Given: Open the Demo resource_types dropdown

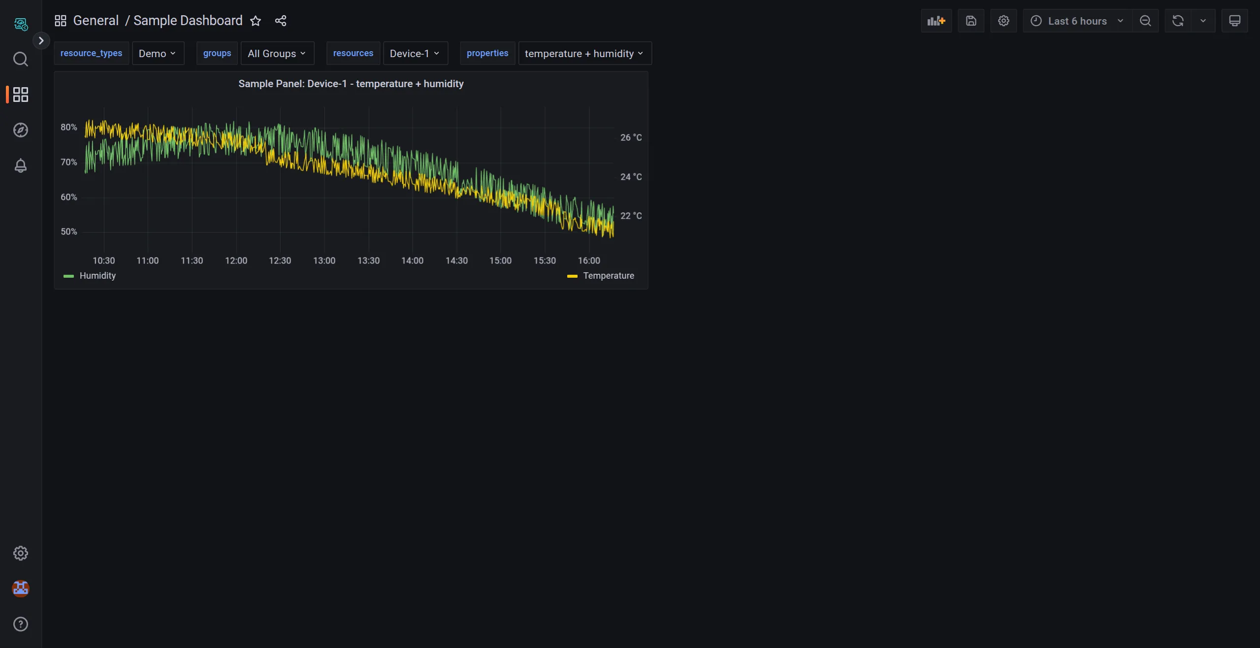Looking at the screenshot, I should (x=158, y=53).
